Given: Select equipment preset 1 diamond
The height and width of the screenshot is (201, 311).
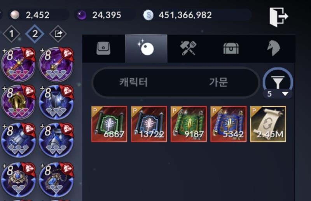Looking at the screenshot, I should [x=11, y=34].
